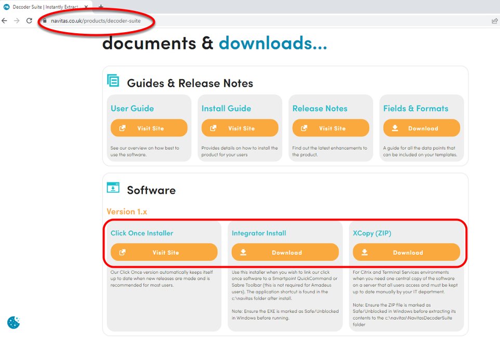Click the Fields & Formats heading
The image size is (500, 339).
415,109
